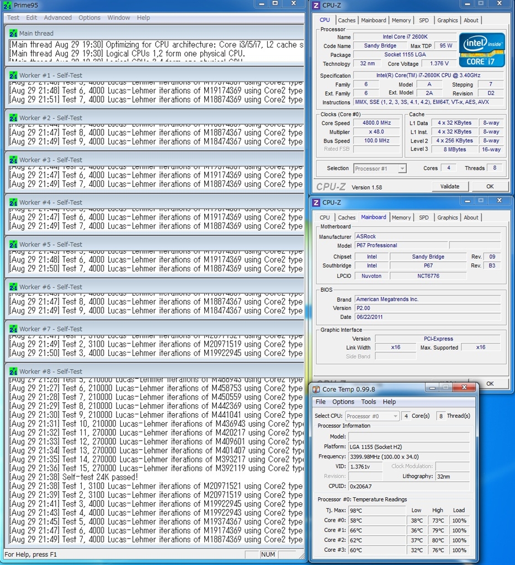Click OK in the top CPU-Z window
The width and height of the screenshot is (515, 565).
click(x=490, y=186)
